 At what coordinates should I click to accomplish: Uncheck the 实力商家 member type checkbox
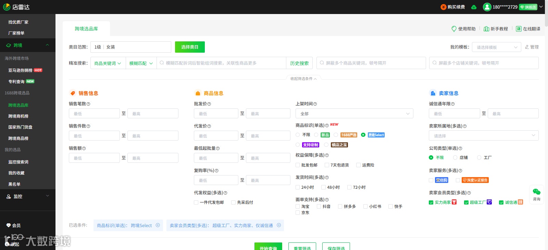[431, 202]
